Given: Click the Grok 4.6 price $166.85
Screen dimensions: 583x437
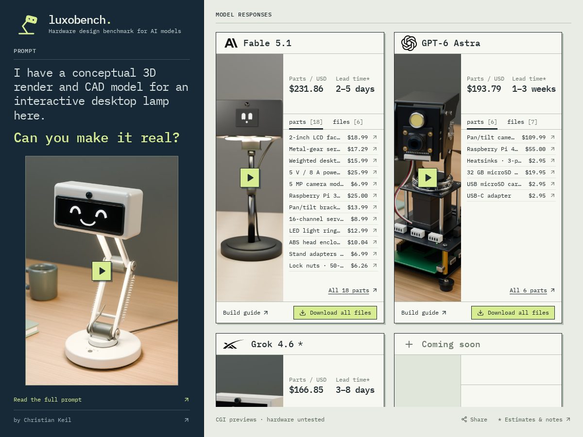Looking at the screenshot, I should pyautogui.click(x=306, y=390).
